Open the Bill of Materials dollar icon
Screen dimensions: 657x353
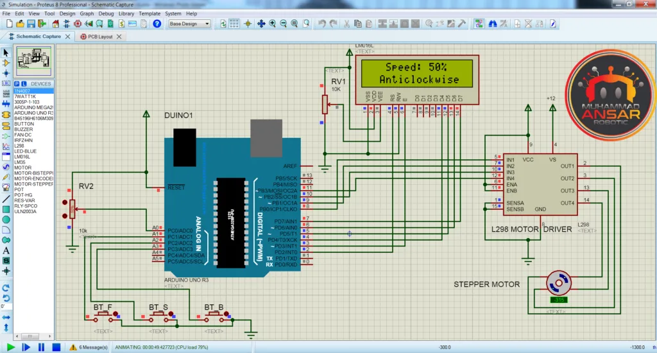click(x=121, y=24)
